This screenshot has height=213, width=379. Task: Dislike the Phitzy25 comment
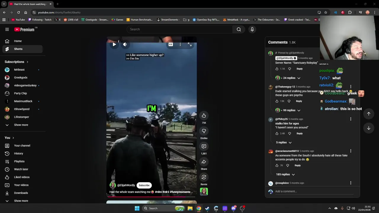click(290, 133)
